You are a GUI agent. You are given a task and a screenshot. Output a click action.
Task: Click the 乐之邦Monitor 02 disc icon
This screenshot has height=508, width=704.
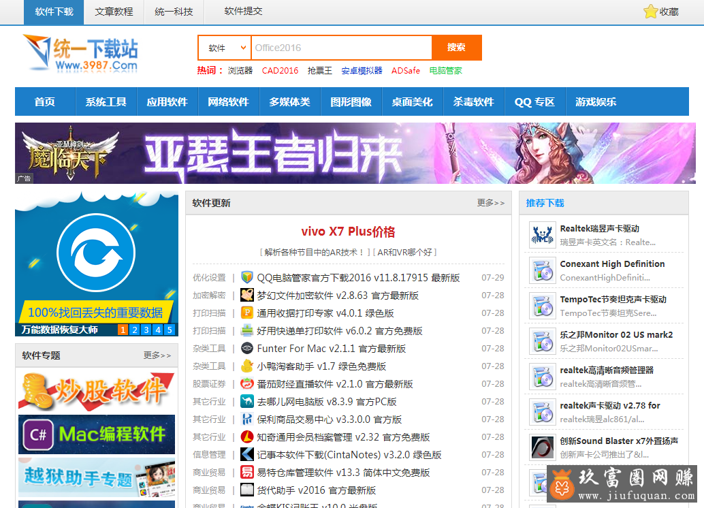(543, 341)
